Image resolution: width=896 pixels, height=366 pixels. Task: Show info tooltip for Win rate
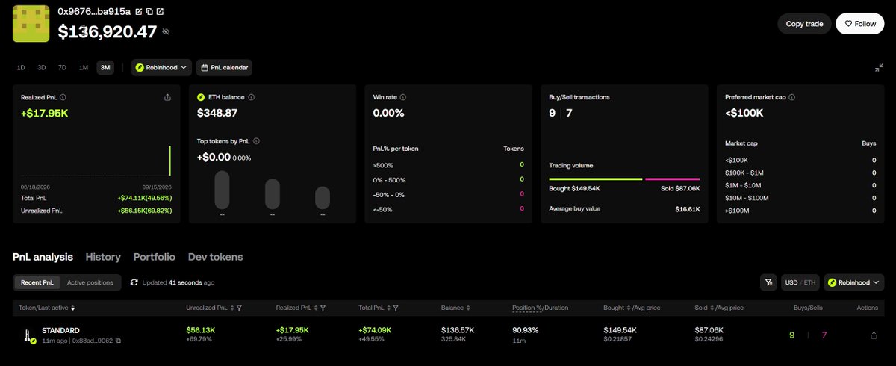[x=404, y=97]
